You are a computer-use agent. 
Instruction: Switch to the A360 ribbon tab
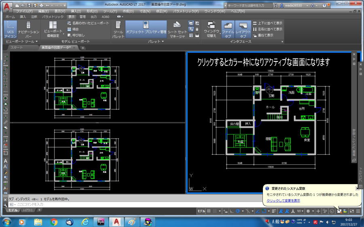[106, 17]
